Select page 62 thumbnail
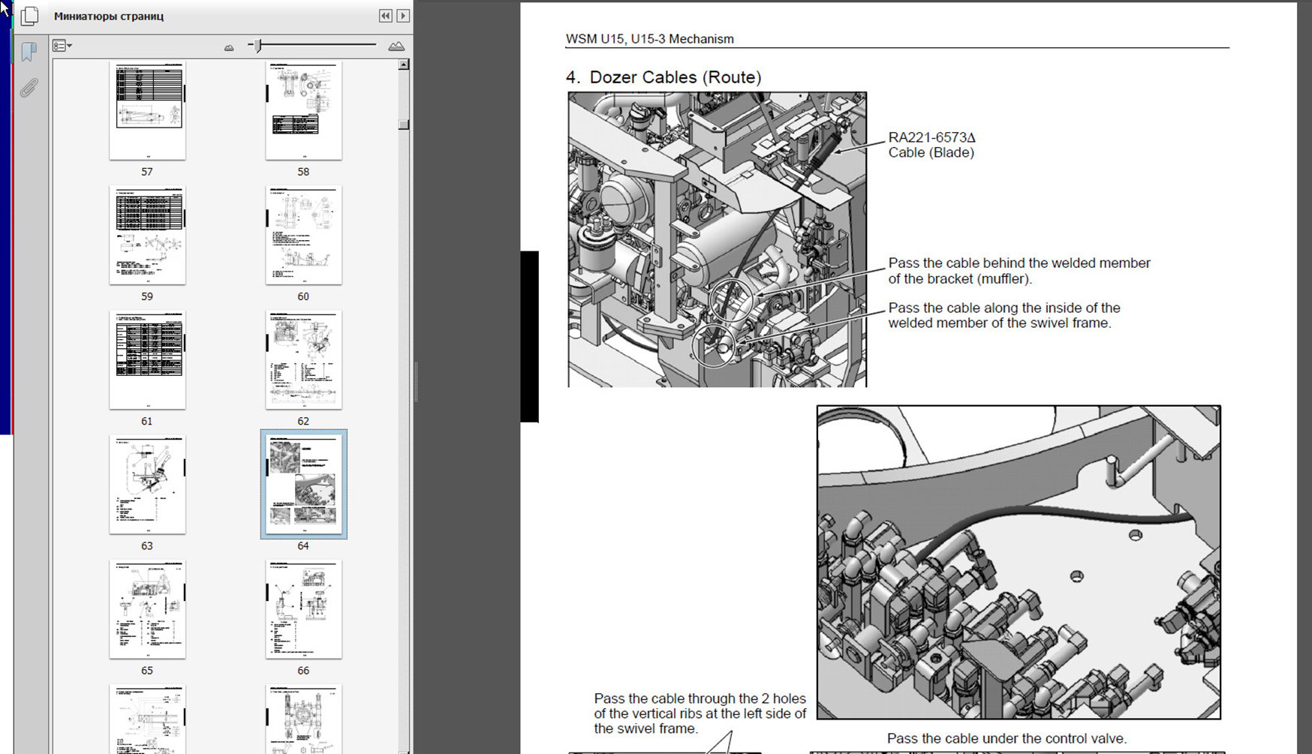The image size is (1312, 754). click(x=303, y=360)
